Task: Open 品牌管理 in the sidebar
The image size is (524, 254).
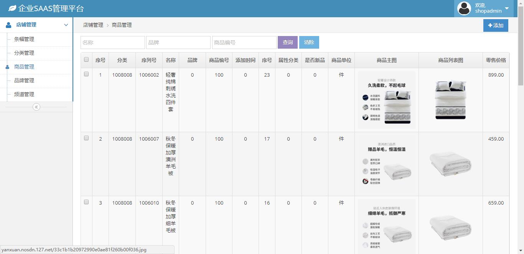Action: (24, 80)
